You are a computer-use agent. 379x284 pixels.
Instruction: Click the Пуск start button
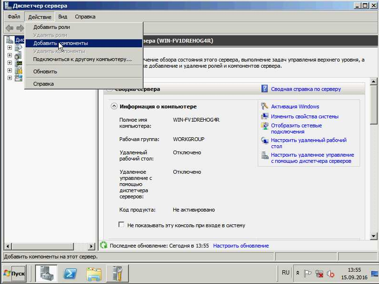pos(15,274)
